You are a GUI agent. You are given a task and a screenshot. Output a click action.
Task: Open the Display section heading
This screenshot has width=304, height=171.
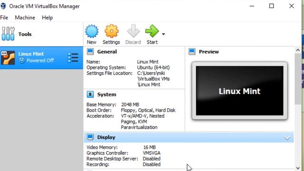tap(106, 137)
